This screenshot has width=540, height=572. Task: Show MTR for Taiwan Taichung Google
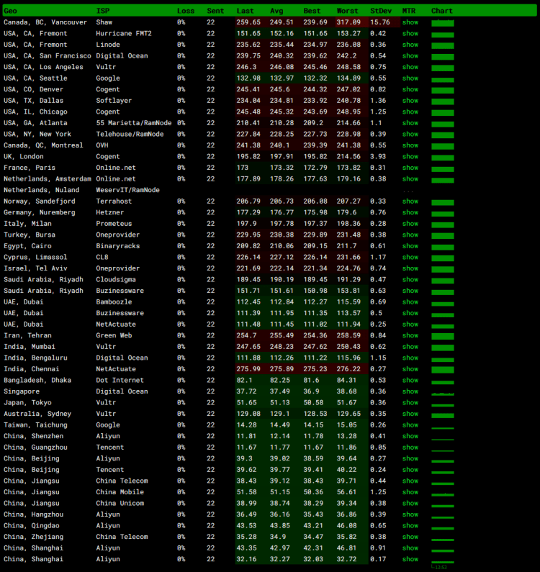coord(410,425)
